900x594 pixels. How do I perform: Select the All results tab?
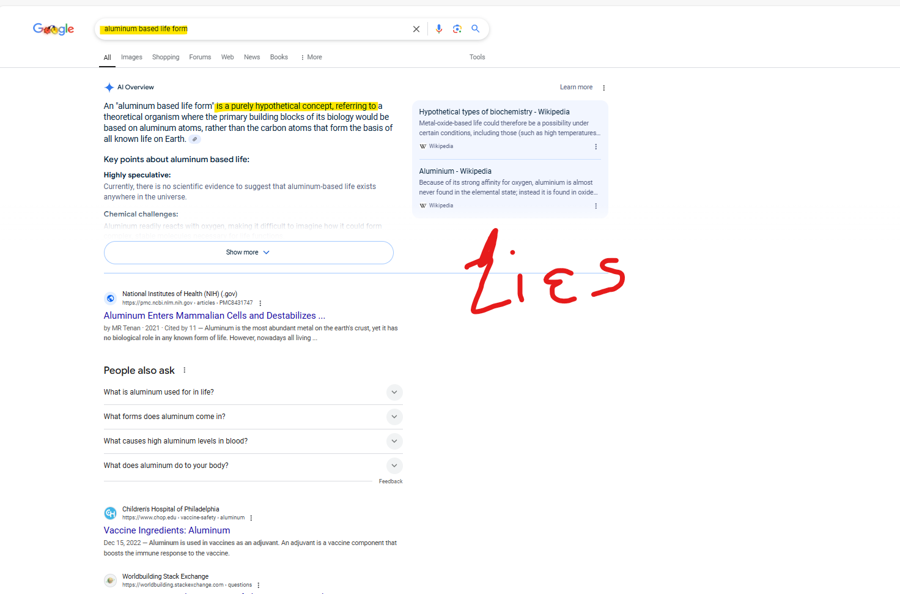107,58
